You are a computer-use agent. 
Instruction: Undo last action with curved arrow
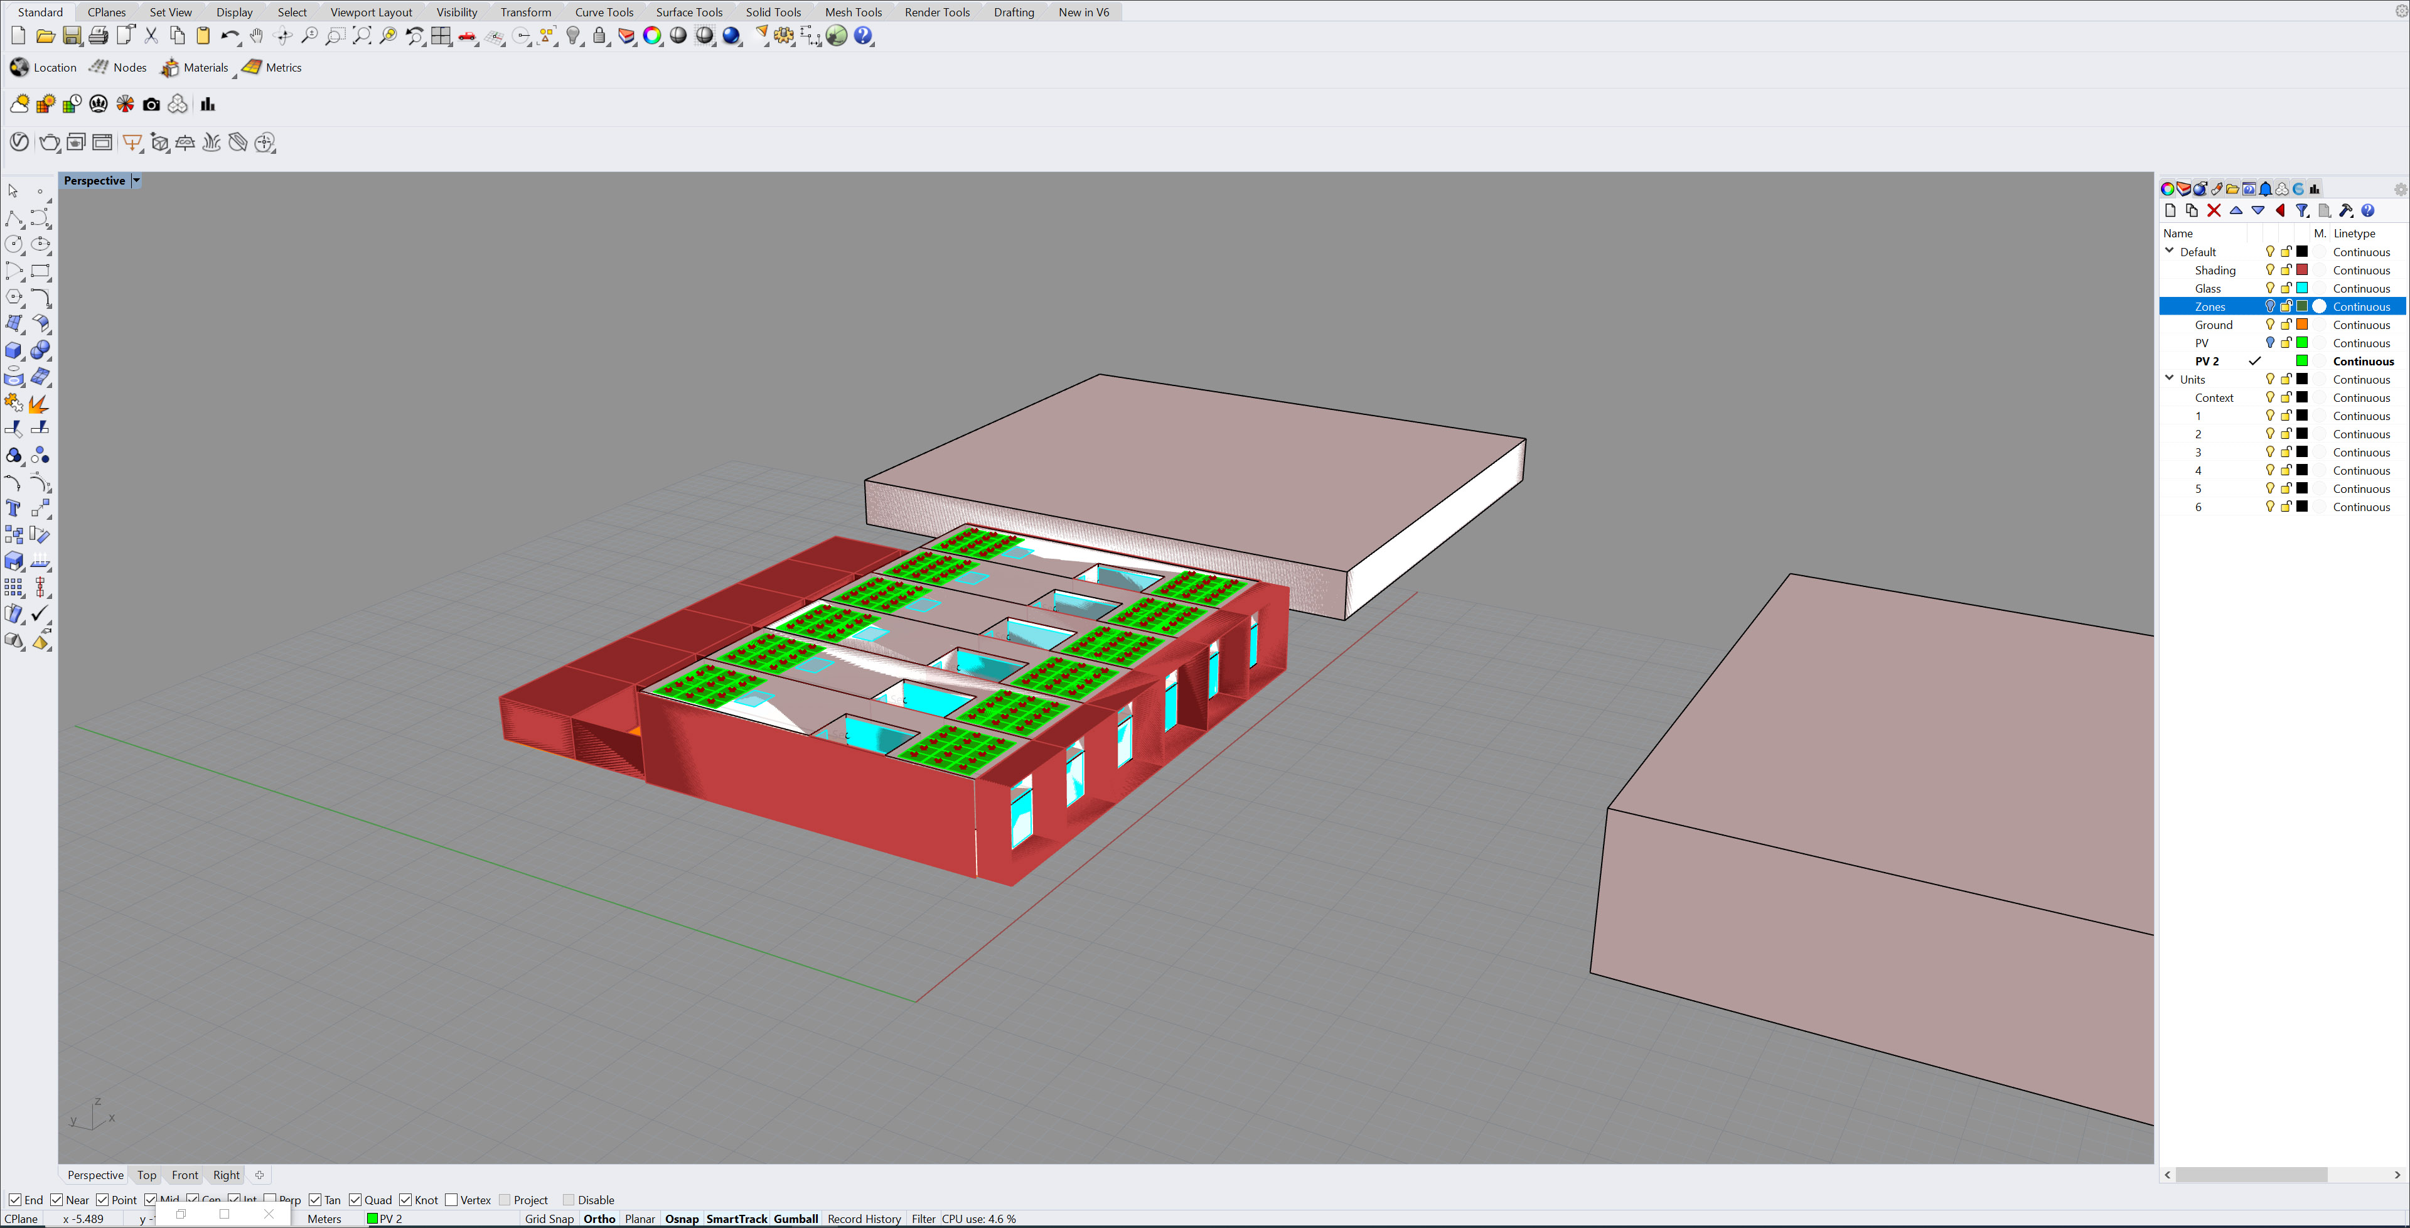(229, 36)
